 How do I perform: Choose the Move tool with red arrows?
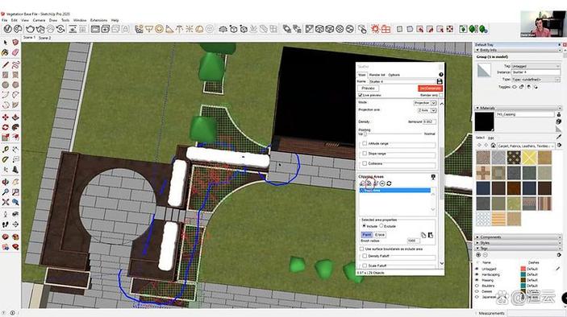tap(5, 117)
